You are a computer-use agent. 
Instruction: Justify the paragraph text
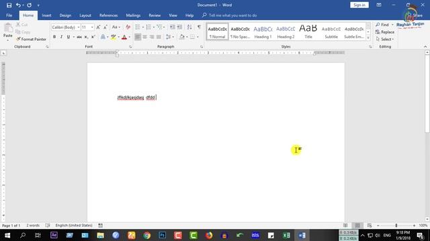point(159,37)
